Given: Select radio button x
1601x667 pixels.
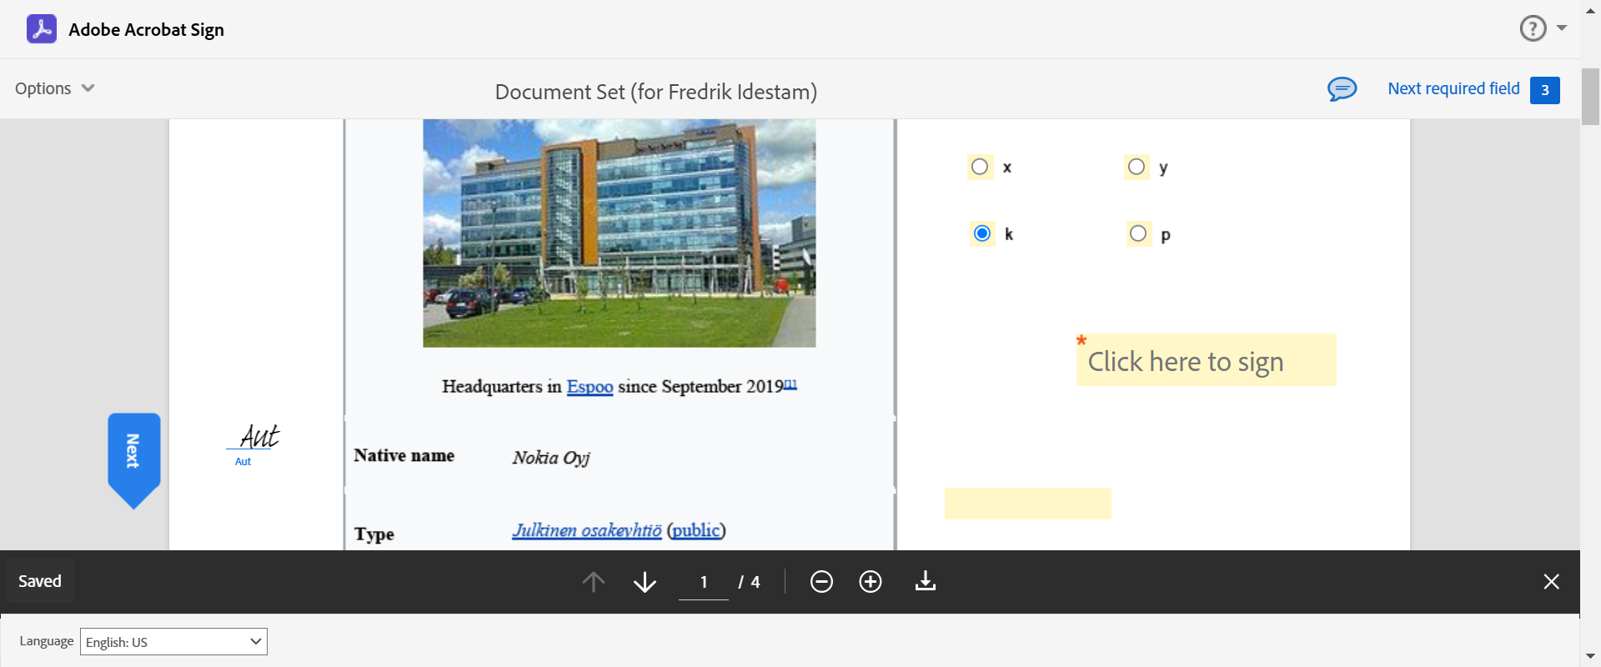Looking at the screenshot, I should coord(980,167).
